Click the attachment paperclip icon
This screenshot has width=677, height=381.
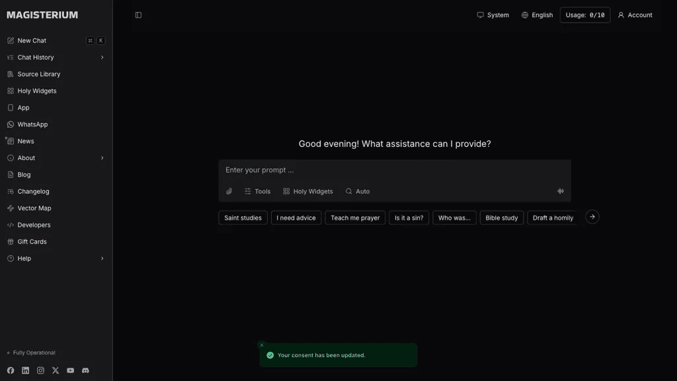pyautogui.click(x=229, y=191)
